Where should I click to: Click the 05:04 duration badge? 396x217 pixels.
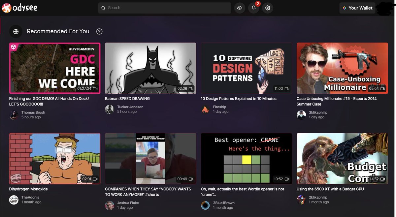pyautogui.click(x=377, y=88)
